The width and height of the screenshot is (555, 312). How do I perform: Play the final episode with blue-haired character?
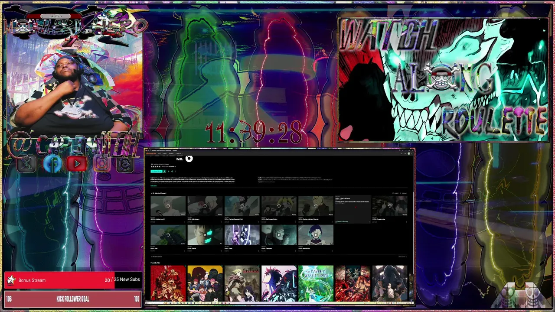[316, 235]
